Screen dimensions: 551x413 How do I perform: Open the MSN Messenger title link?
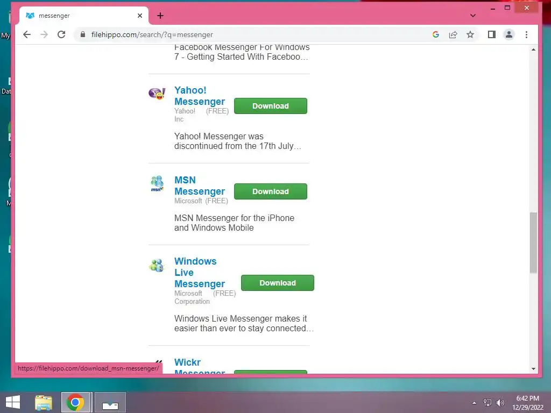click(x=199, y=186)
